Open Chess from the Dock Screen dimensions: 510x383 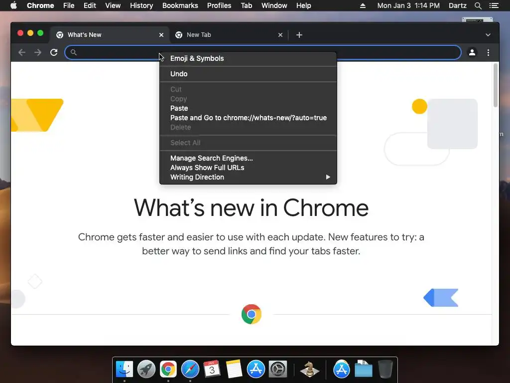(309, 369)
